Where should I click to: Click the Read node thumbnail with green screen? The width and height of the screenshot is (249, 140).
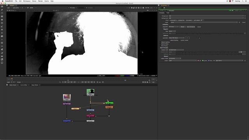[x=91, y=92]
